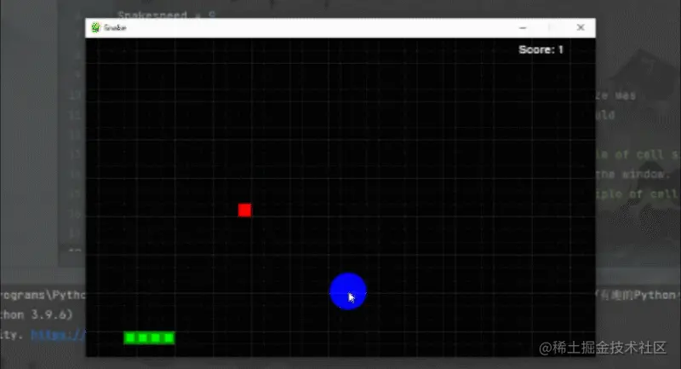Click the Score: 1 label
This screenshot has height=369, width=681.
(541, 49)
